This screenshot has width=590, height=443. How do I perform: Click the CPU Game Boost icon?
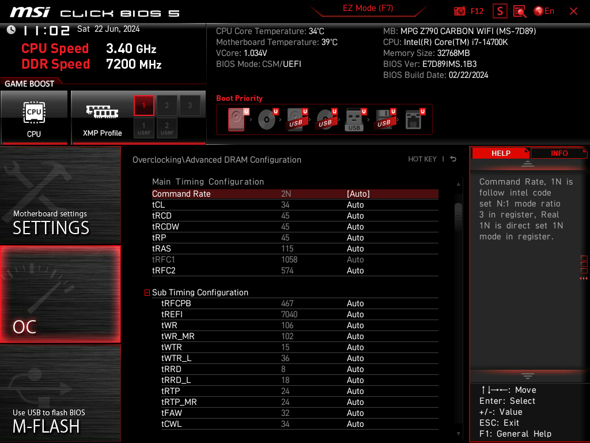(34, 117)
